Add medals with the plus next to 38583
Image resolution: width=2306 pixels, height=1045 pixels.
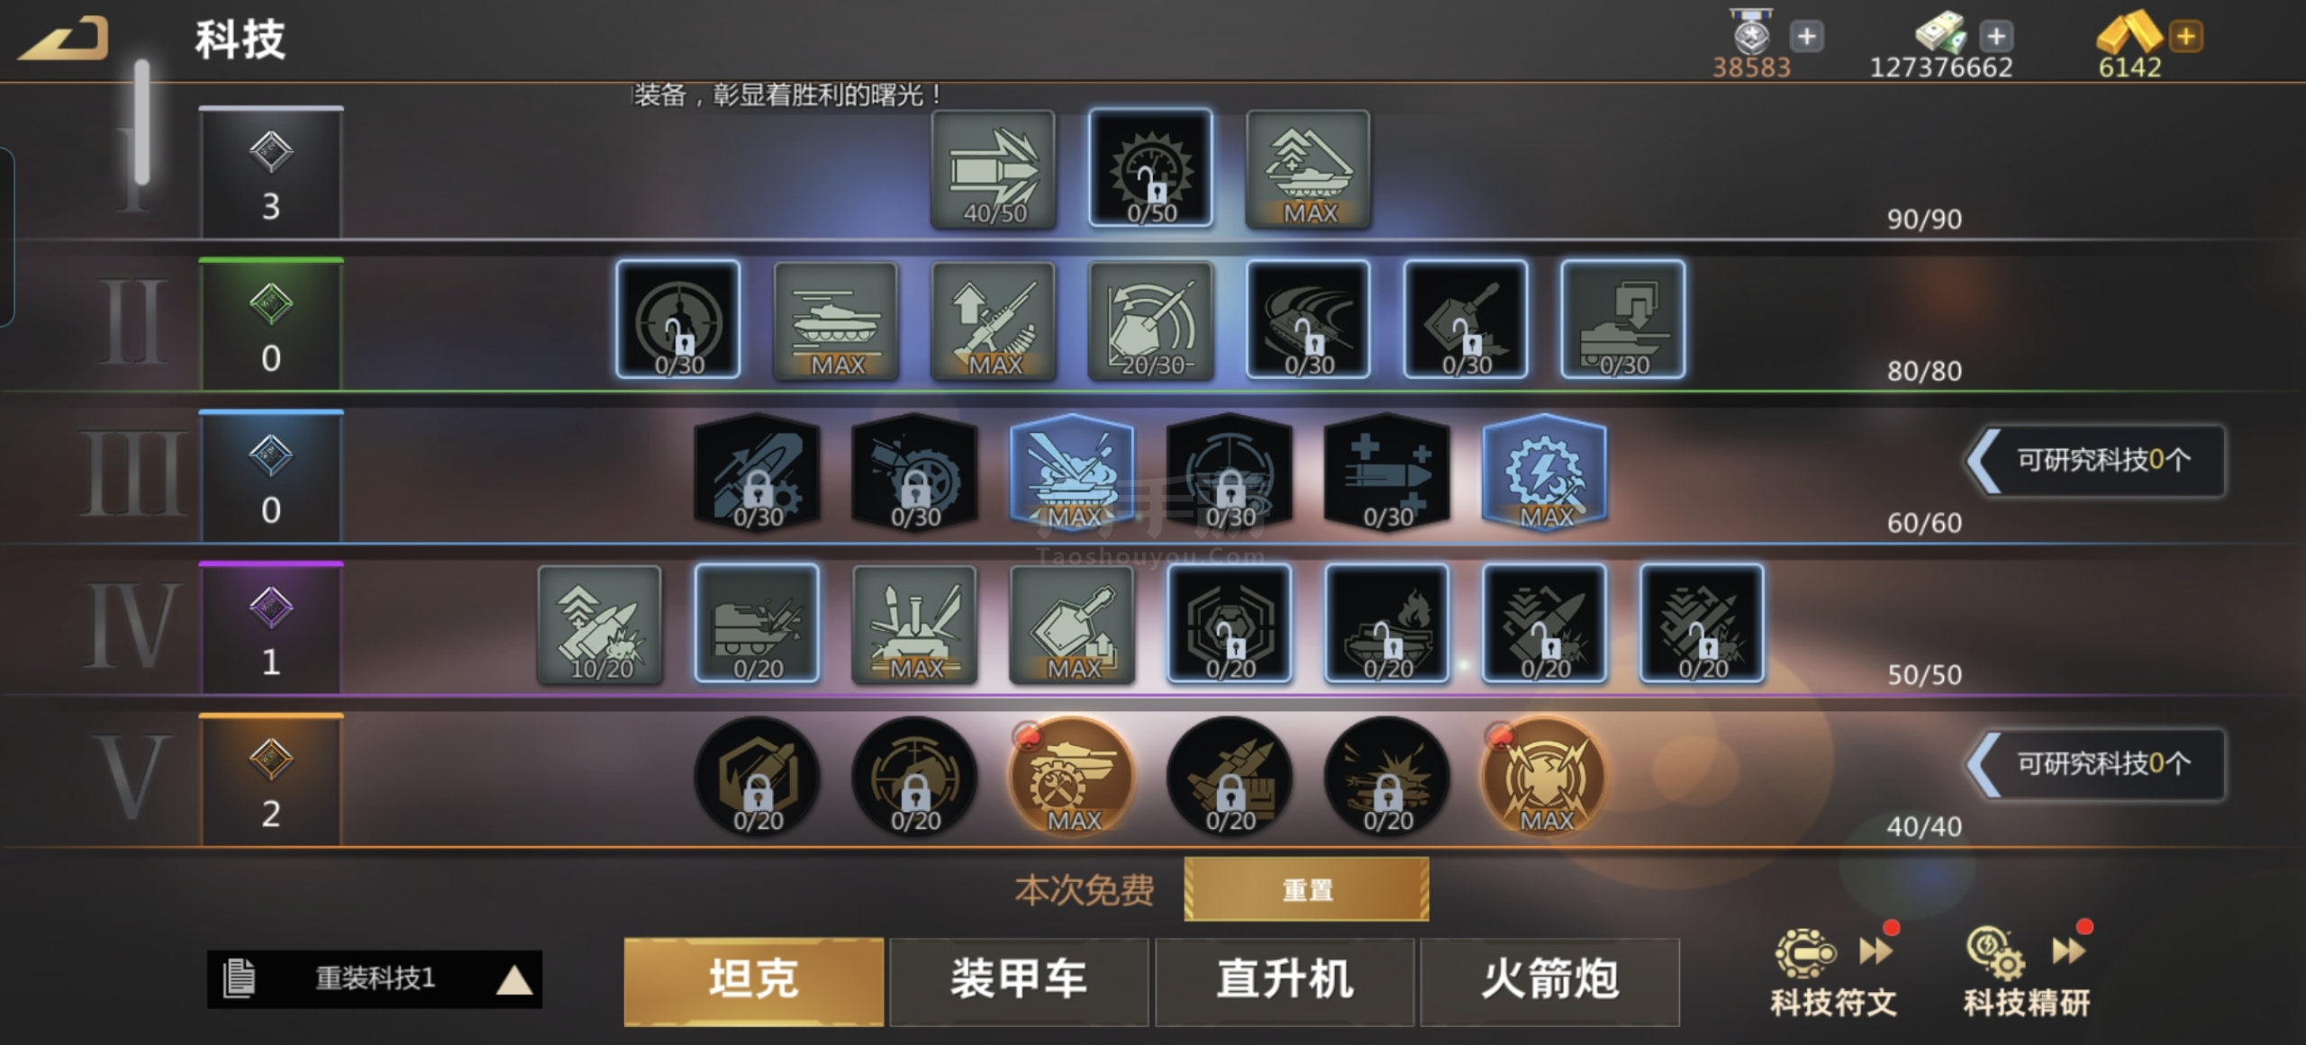pos(1807,36)
